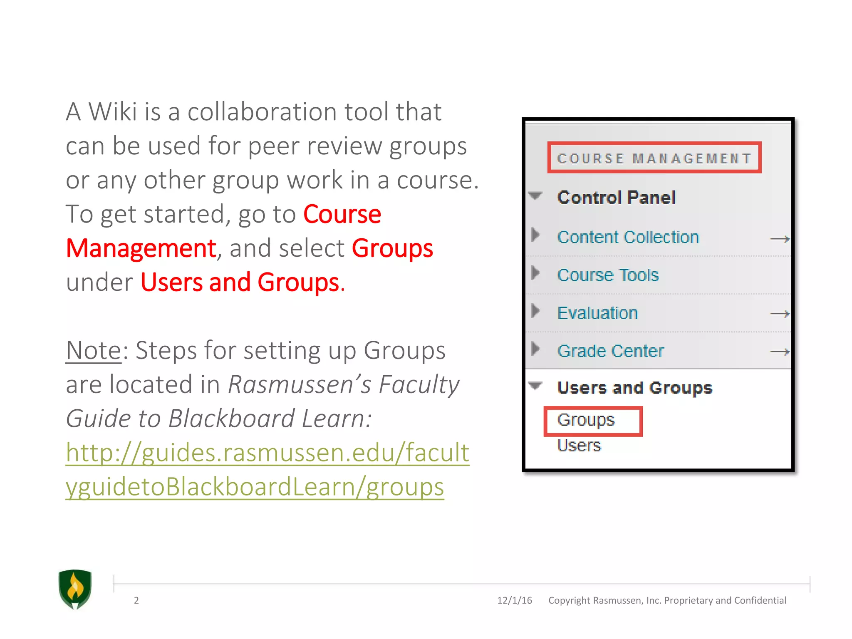Expand the Grade Center triangle
The image size is (852, 639).
[536, 349]
